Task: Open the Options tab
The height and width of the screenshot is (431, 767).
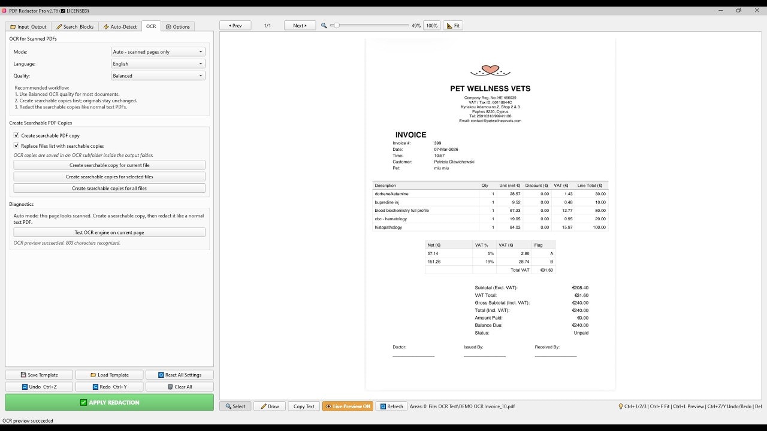Action: tap(177, 26)
